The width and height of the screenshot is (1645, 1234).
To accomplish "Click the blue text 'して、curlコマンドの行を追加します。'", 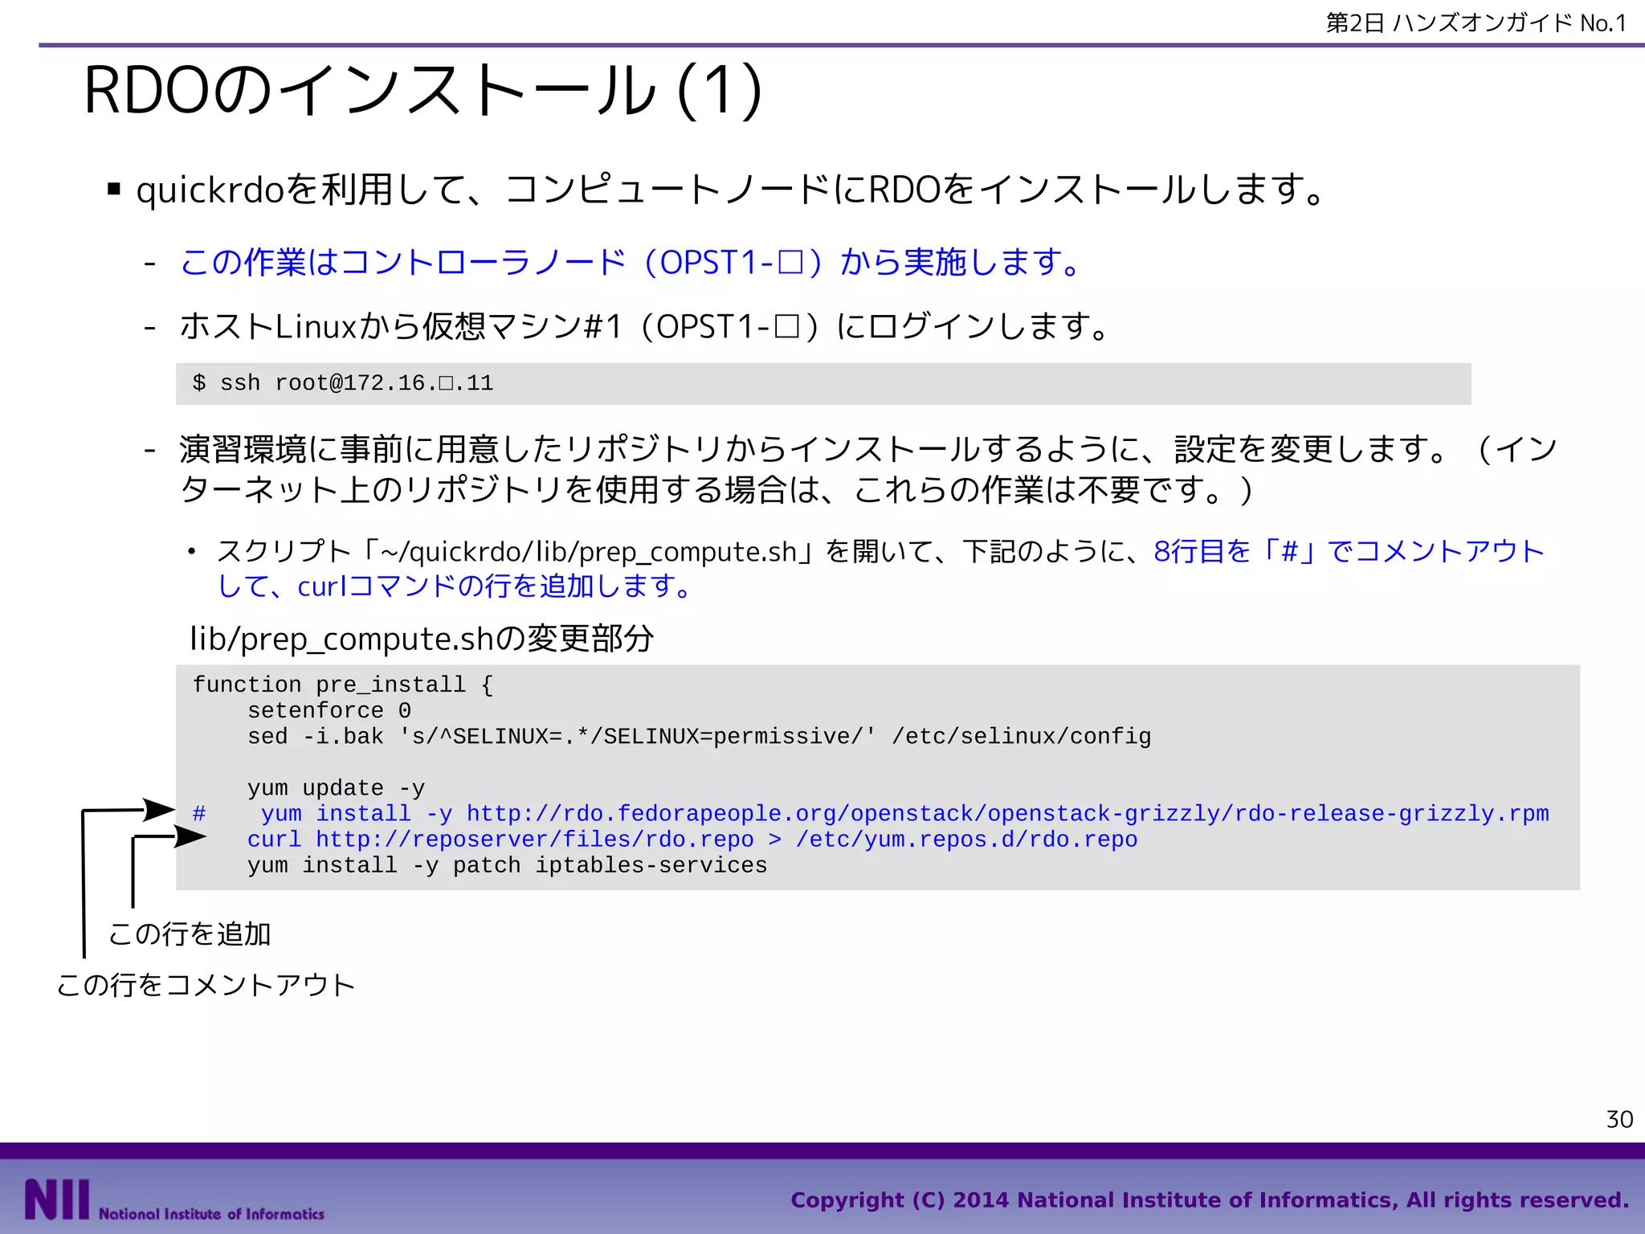I will 455,586.
